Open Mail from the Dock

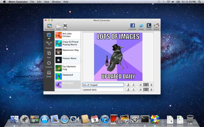[x=54, y=119]
